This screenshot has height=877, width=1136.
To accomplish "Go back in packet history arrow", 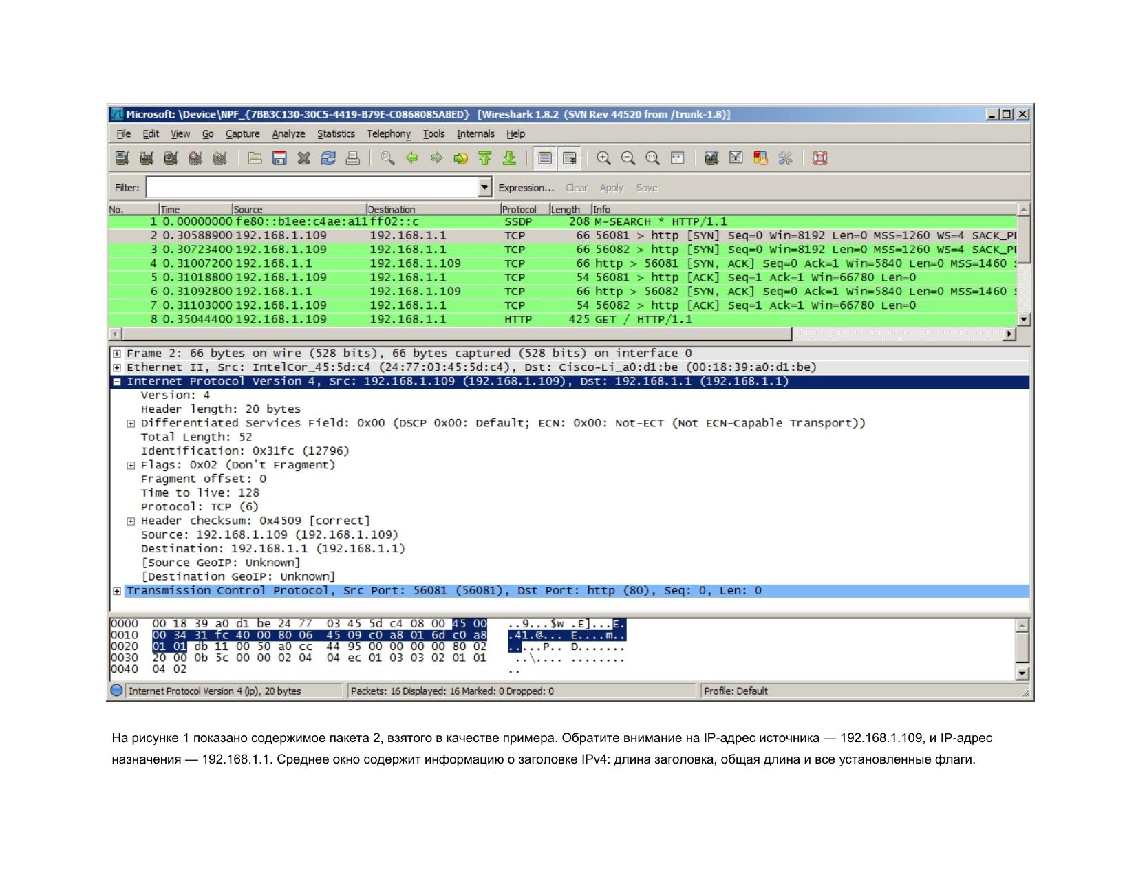I will (x=412, y=158).
